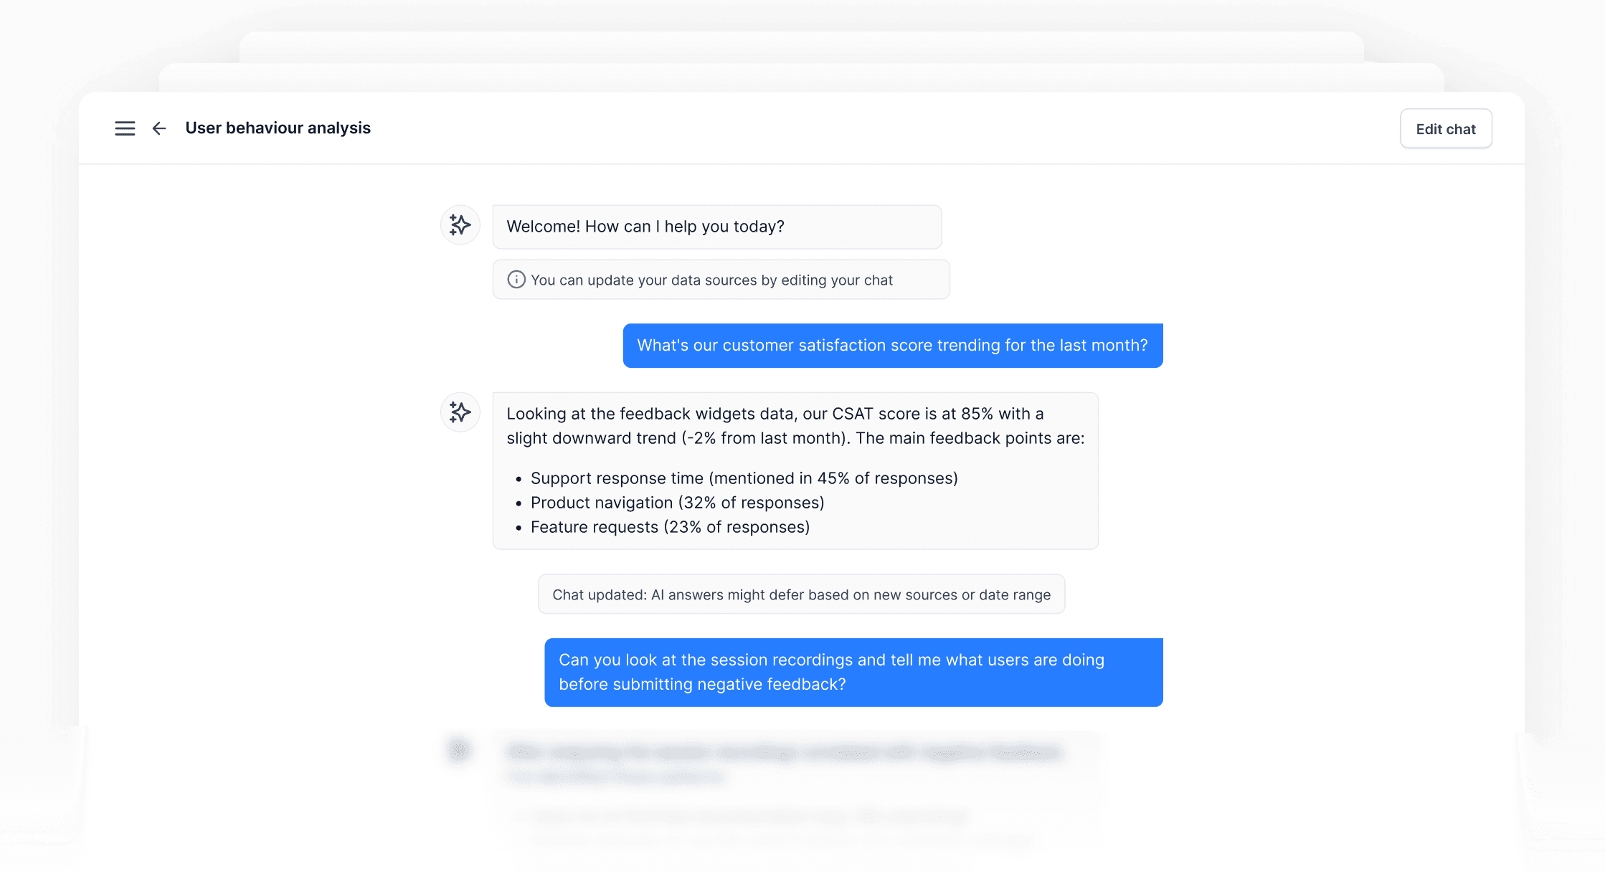Click the first line of CSAT answer text
Image resolution: width=1605 pixels, height=872 pixels.
[x=775, y=414]
